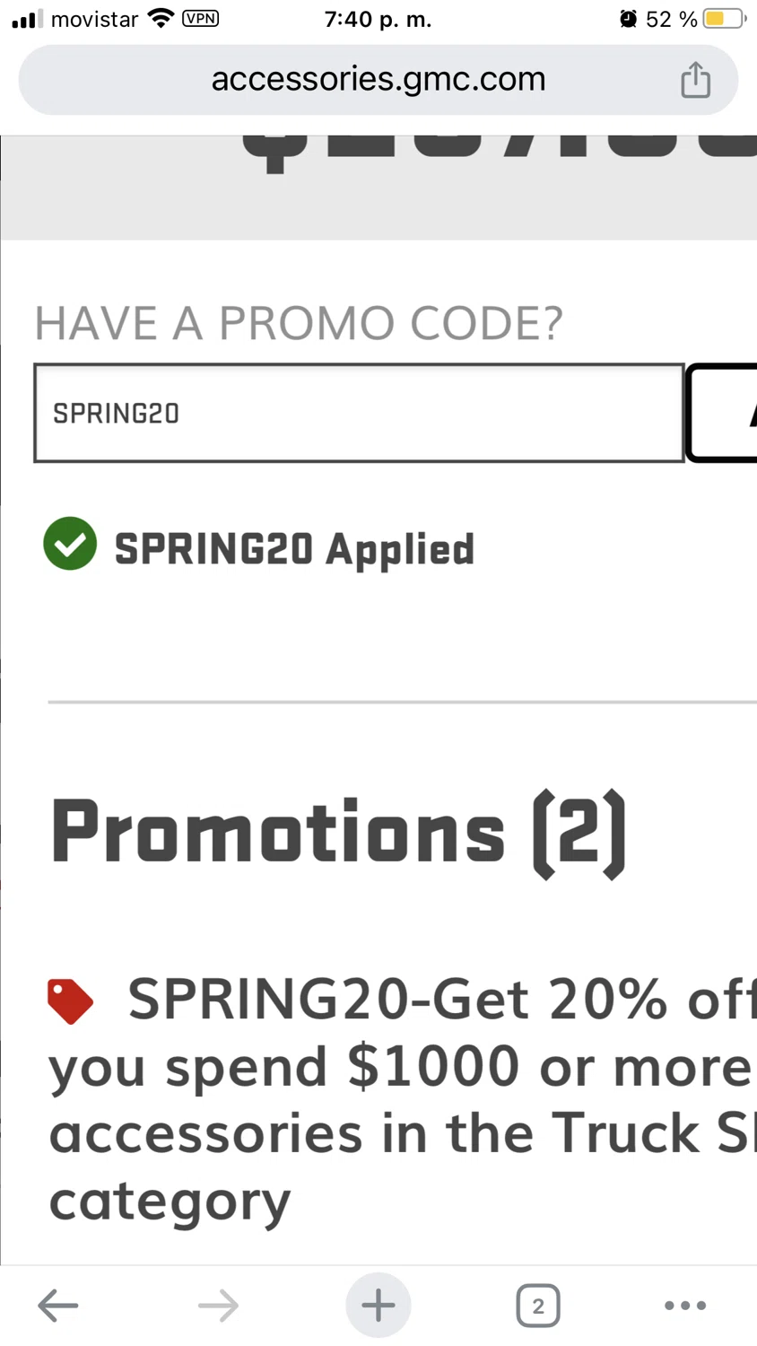The width and height of the screenshot is (757, 1346).
Task: Open a new tab with plus button
Action: 378,1306
